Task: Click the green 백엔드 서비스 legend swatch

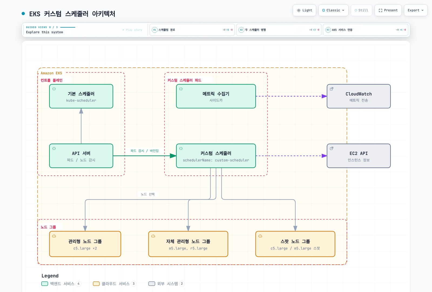Action: tap(45, 284)
